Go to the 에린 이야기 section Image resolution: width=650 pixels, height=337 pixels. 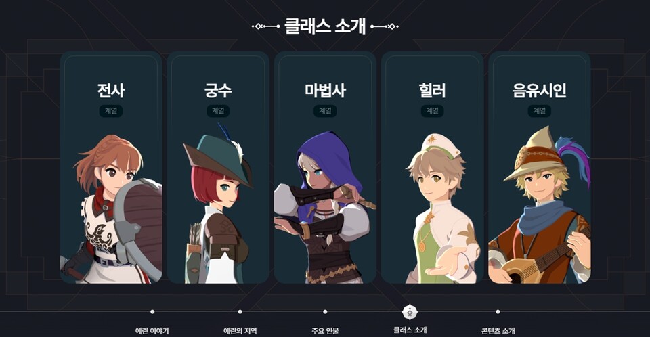click(152, 331)
